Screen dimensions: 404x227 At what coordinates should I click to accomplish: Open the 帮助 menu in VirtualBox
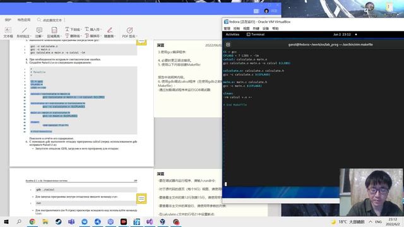click(275, 28)
